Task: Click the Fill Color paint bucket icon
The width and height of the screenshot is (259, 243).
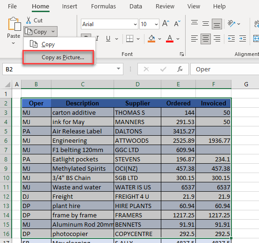Action: pyautogui.click(x=151, y=39)
